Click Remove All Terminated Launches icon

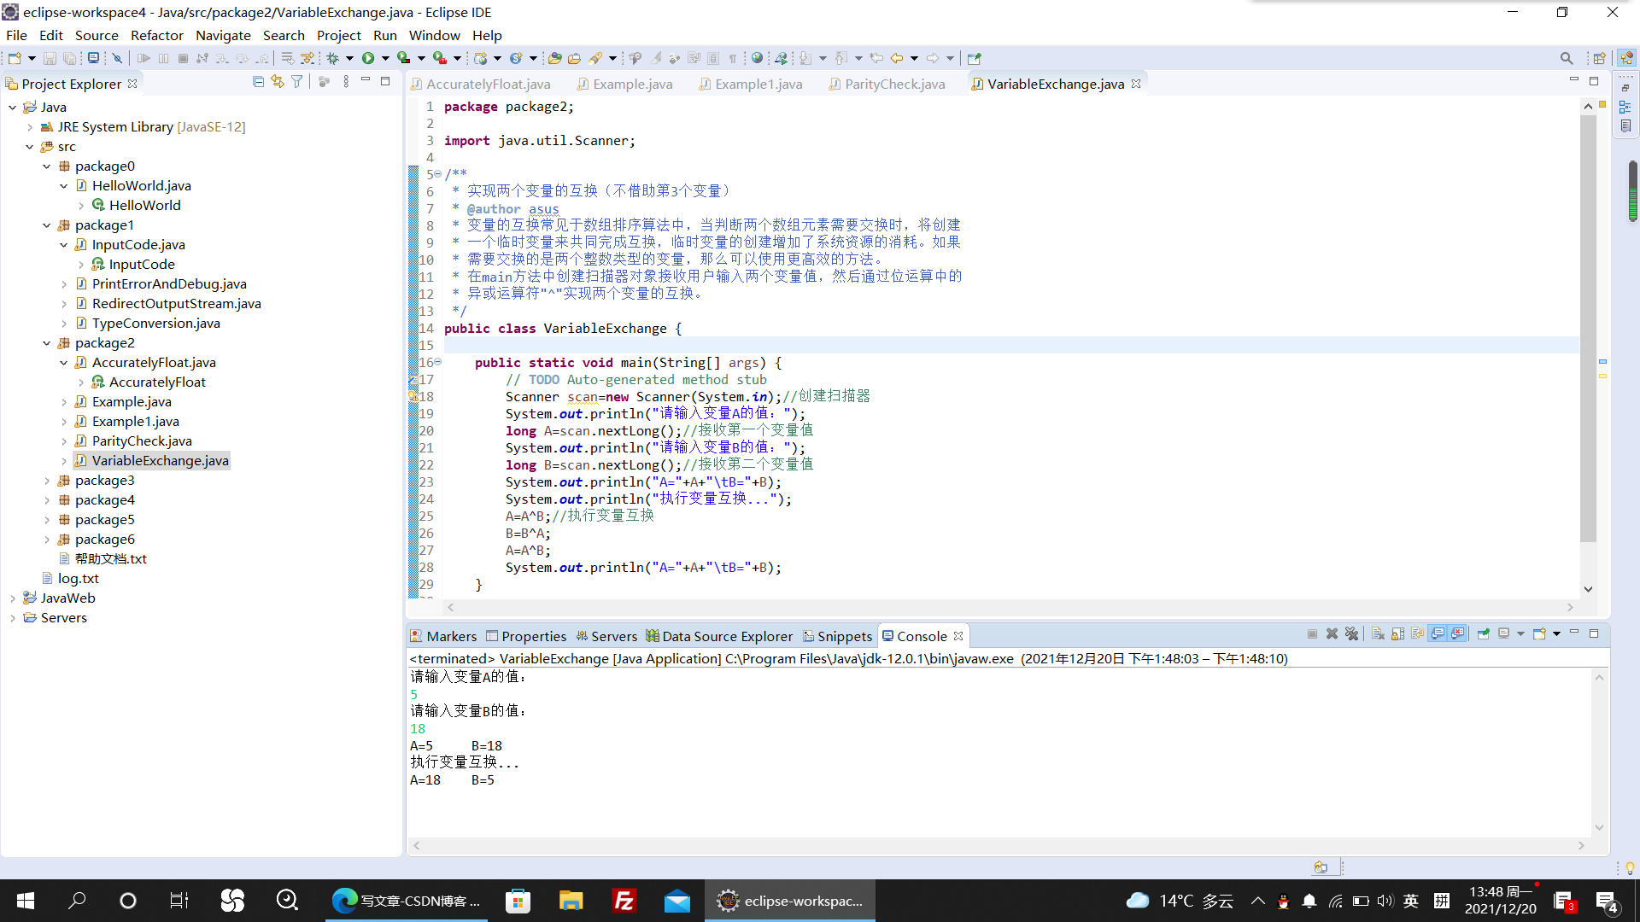pos(1351,633)
